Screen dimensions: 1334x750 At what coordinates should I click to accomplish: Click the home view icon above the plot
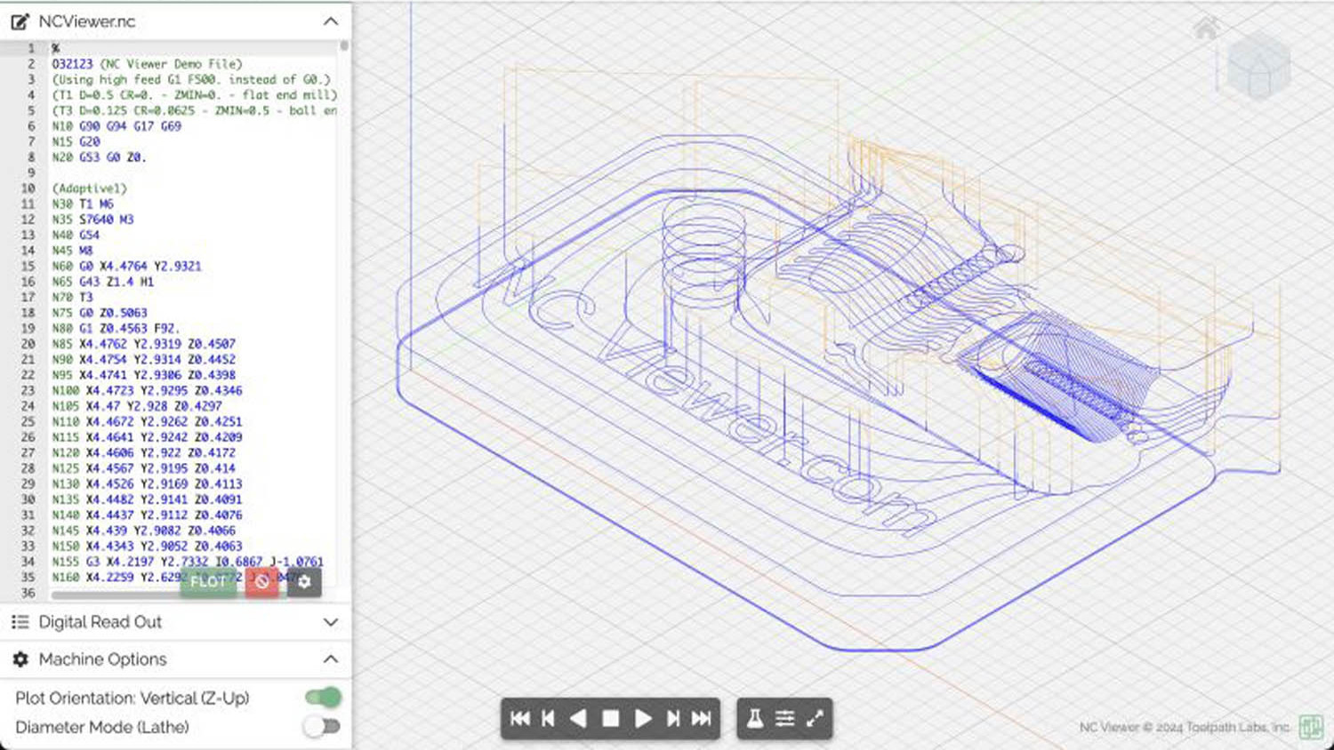tap(1206, 28)
